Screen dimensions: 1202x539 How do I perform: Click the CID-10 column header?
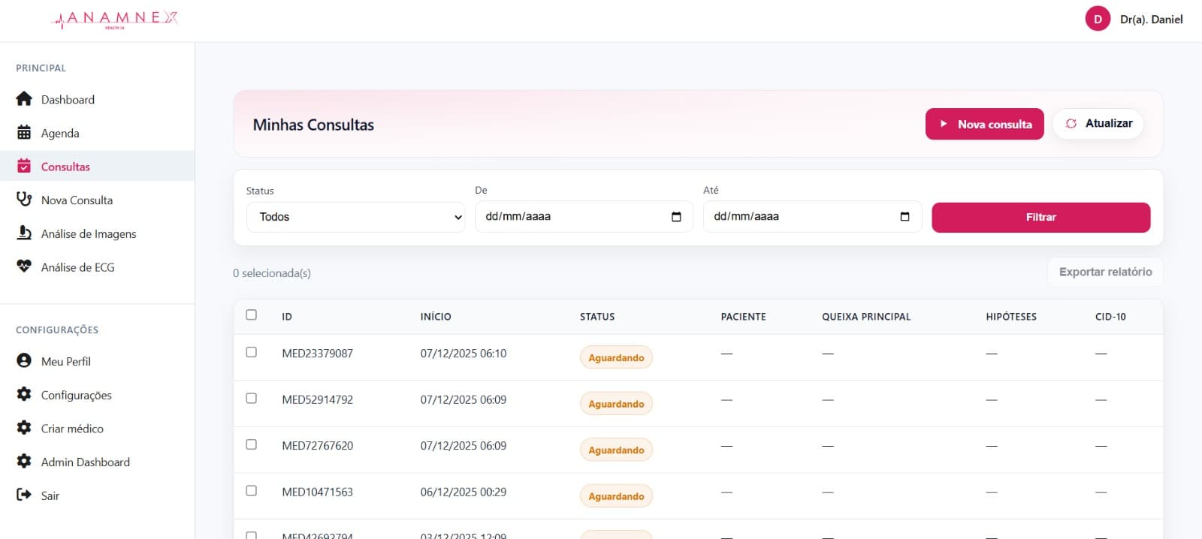(x=1110, y=316)
